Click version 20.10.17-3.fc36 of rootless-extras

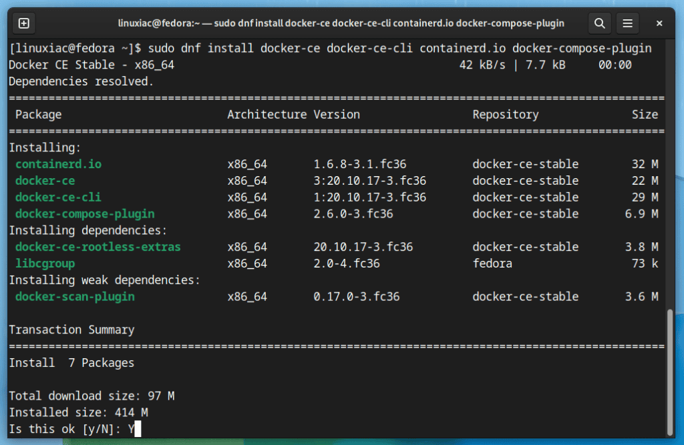point(363,247)
